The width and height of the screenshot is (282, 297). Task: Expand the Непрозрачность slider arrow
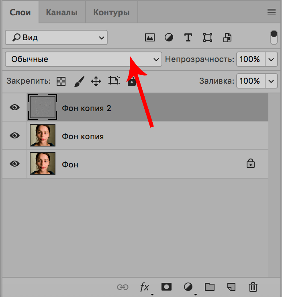272,60
